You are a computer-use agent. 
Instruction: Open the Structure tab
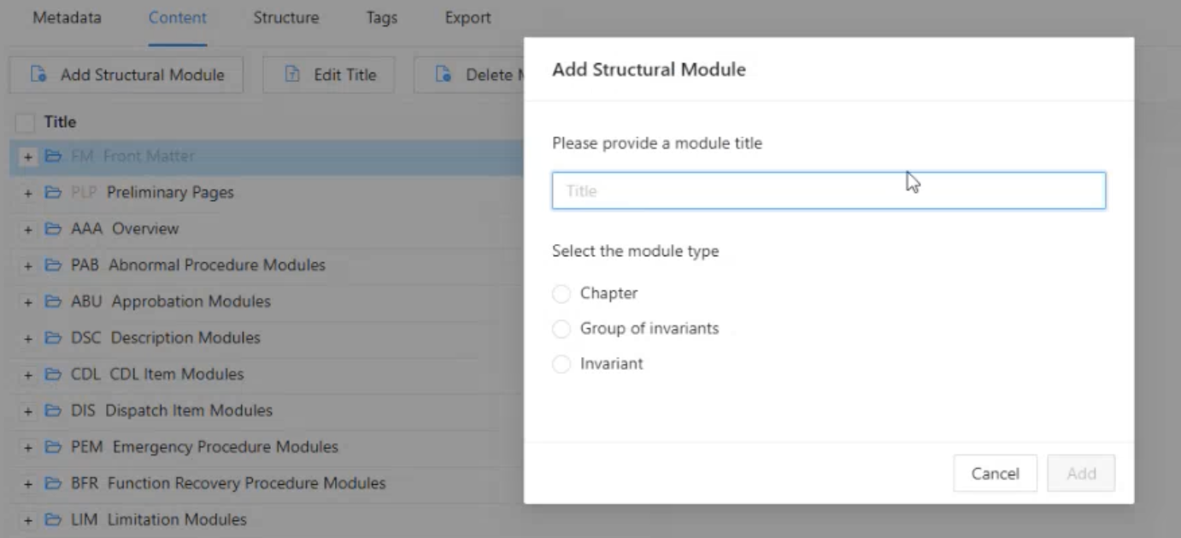point(285,18)
